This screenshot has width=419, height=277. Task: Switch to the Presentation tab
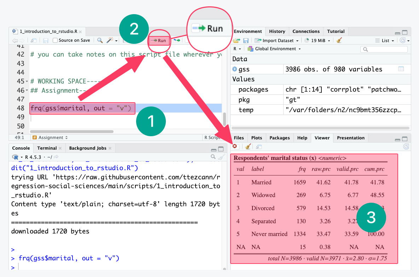coord(351,138)
